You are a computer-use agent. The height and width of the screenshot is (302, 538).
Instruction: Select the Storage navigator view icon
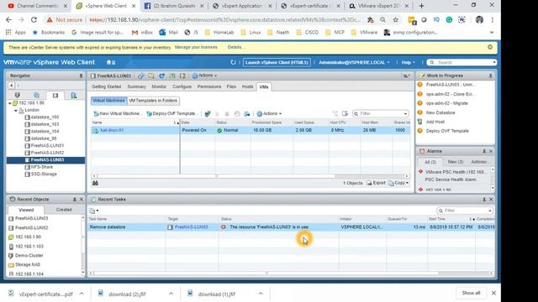(55, 95)
